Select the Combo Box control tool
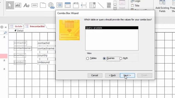175x98 pixels. [92, 5]
